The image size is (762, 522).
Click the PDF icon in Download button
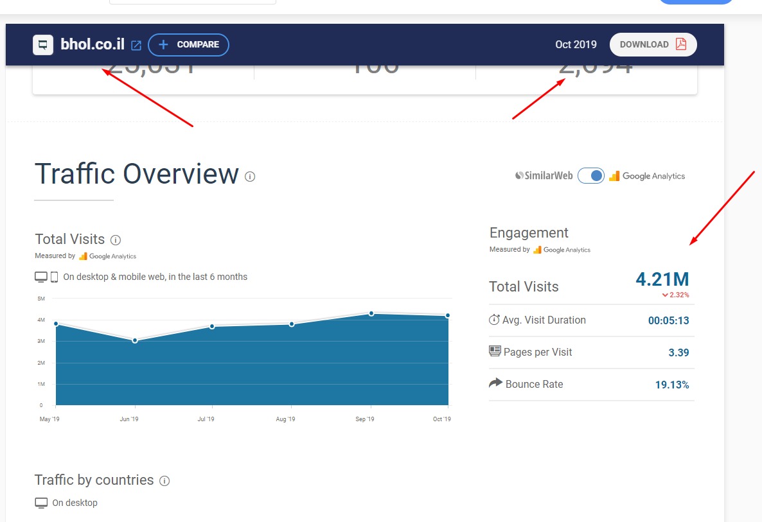(681, 44)
